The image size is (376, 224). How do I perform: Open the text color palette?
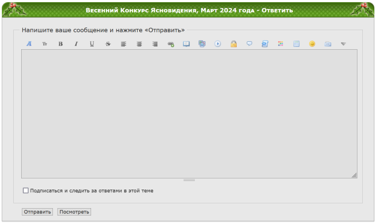(281, 44)
